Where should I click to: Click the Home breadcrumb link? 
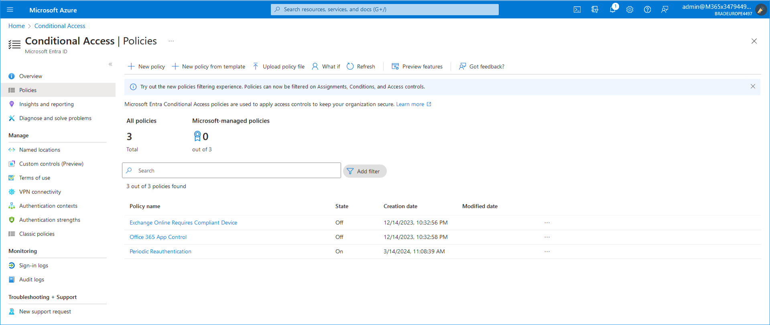click(x=16, y=26)
